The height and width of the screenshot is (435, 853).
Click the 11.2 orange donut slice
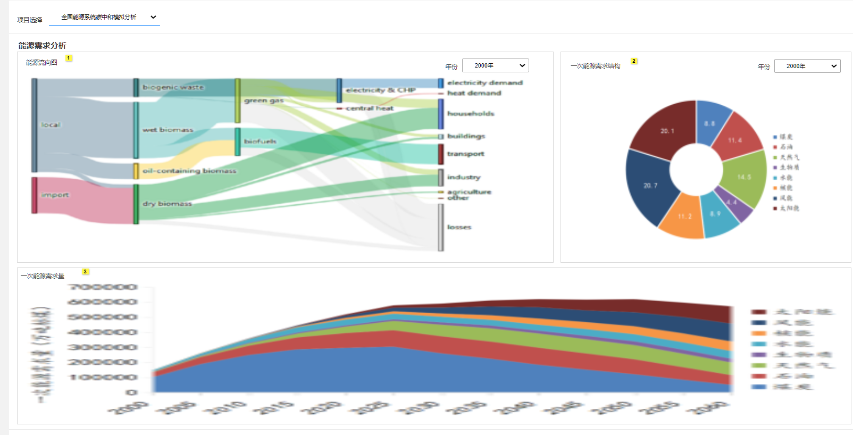[684, 217]
